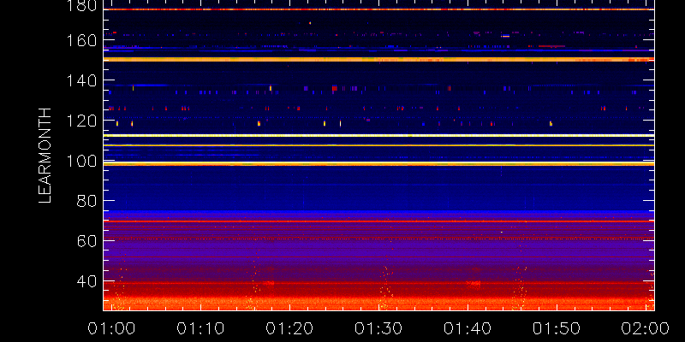
Task: Click the 60 frequency axis label
Action: (x=86, y=241)
